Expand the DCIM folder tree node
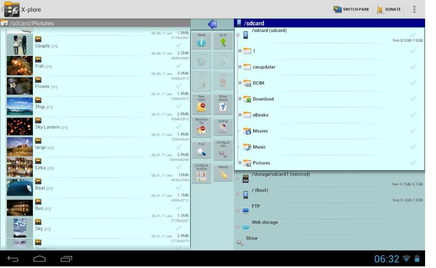 [x=240, y=83]
